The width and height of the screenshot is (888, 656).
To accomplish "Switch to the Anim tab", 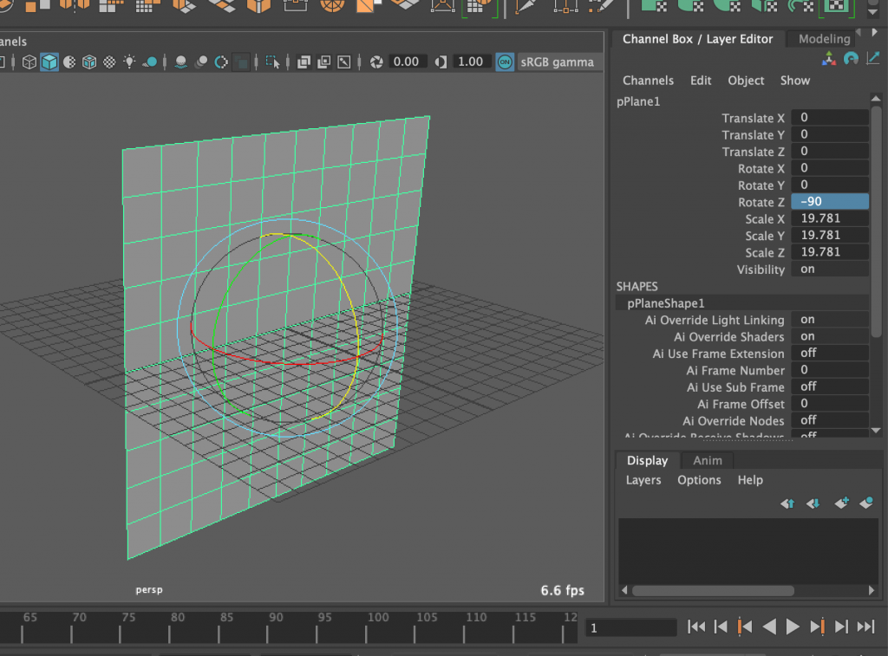I will [706, 460].
